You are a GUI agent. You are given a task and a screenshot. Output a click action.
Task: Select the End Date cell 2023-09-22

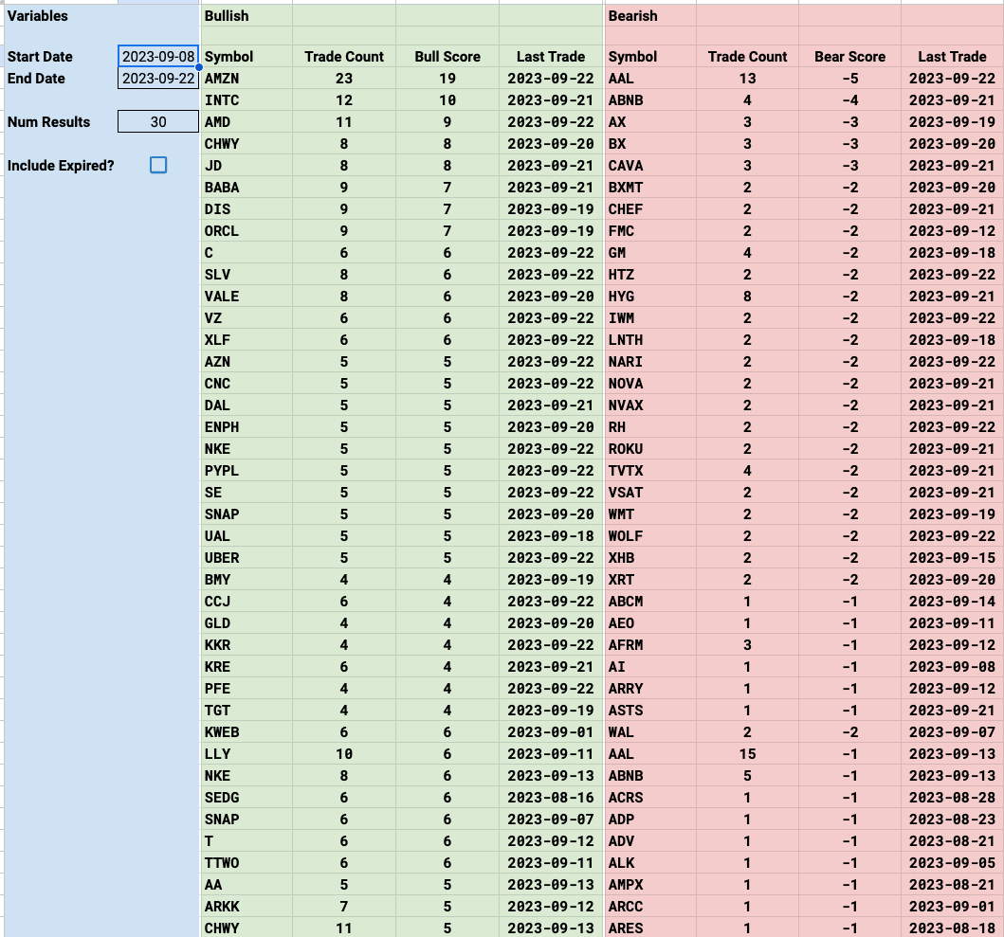pos(158,78)
